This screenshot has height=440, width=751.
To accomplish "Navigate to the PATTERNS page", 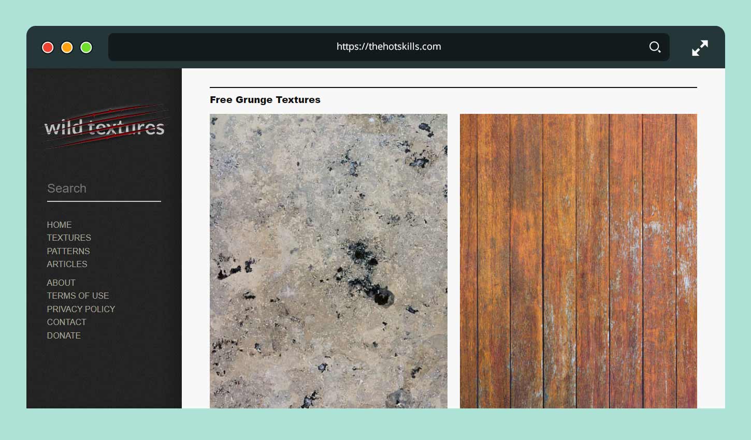I will click(68, 251).
